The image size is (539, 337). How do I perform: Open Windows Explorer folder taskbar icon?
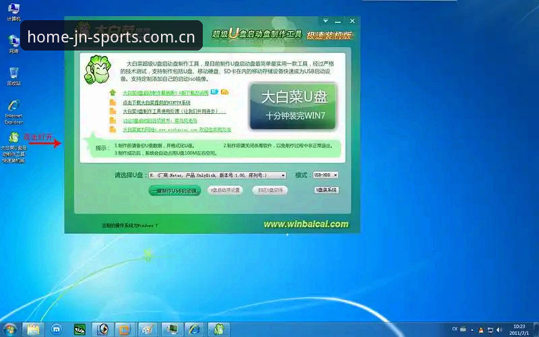pyautogui.click(x=33, y=329)
